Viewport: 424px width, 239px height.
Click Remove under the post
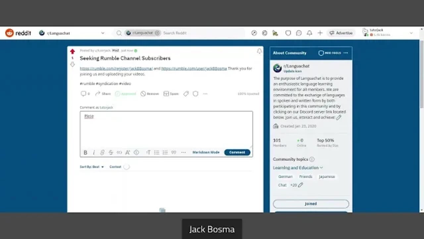point(150,94)
